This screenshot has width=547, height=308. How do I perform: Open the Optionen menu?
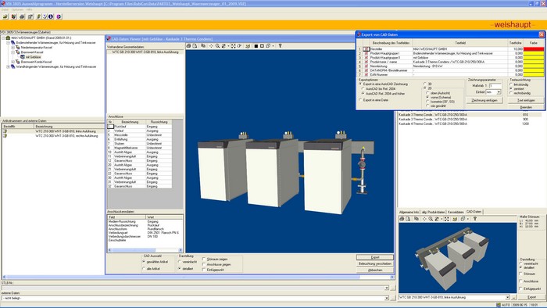[x=17, y=9]
